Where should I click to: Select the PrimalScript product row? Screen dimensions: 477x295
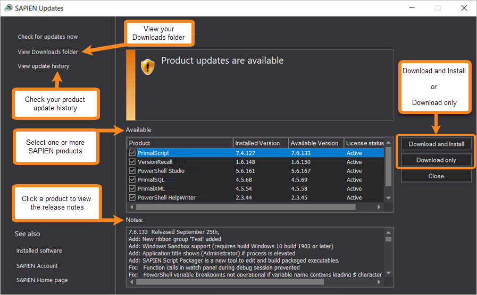point(255,153)
